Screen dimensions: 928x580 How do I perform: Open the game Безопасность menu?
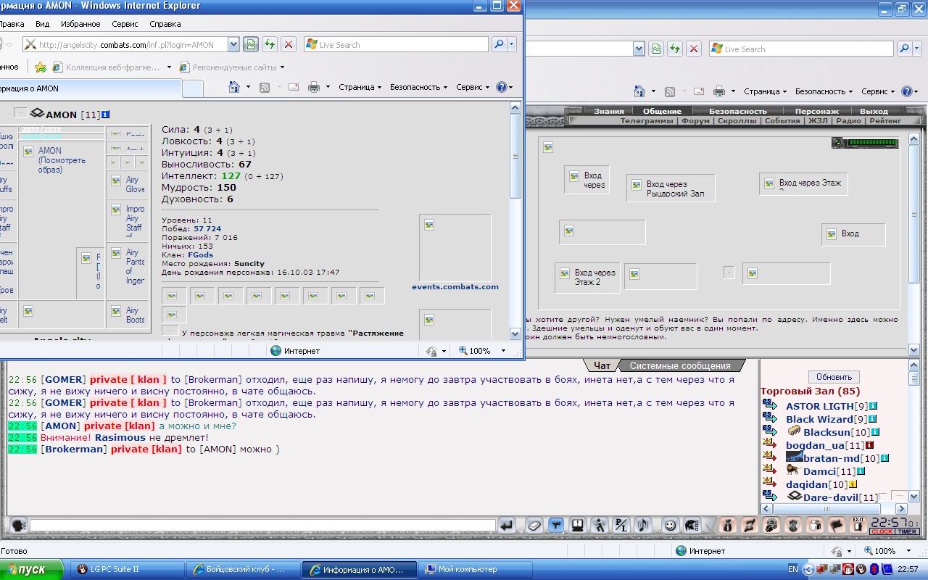click(x=738, y=111)
